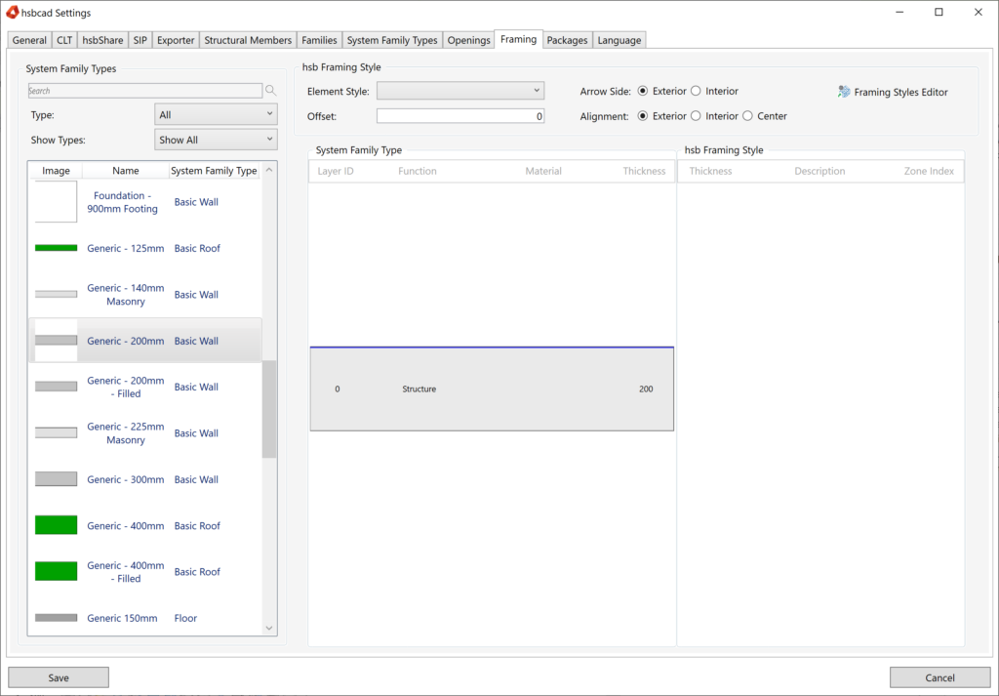This screenshot has width=999, height=696.
Task: Click the hsbcad app logo in title bar
Action: point(12,12)
